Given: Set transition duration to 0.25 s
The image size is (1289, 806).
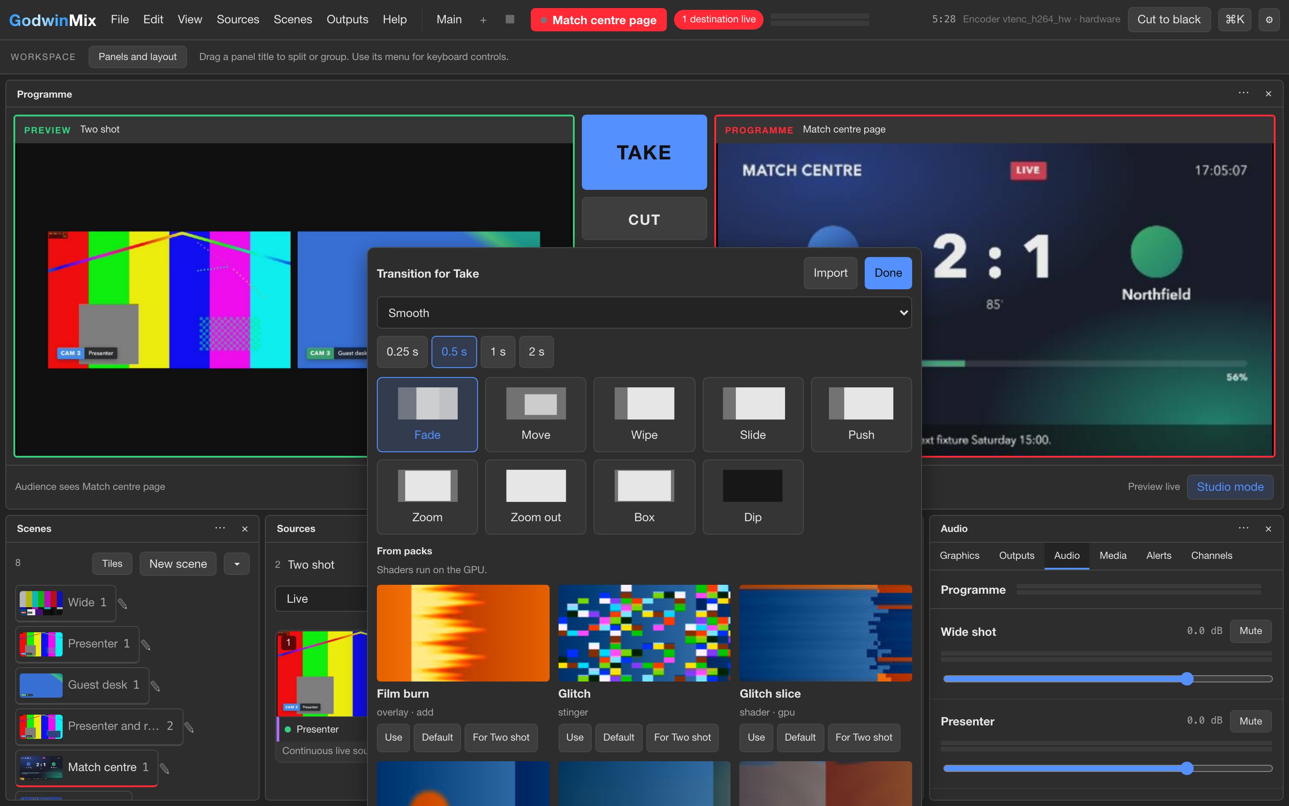Looking at the screenshot, I should (x=402, y=352).
